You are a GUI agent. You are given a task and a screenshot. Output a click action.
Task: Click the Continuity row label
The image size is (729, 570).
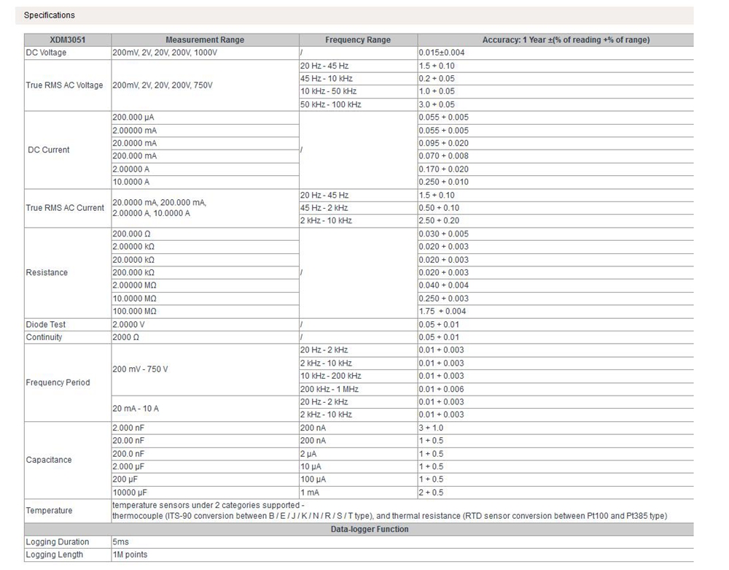44,337
